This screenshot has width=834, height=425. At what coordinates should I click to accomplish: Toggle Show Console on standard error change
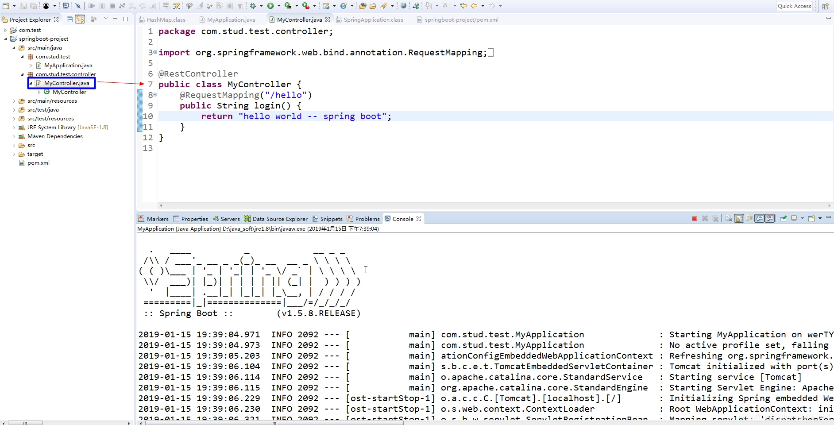tap(770, 219)
